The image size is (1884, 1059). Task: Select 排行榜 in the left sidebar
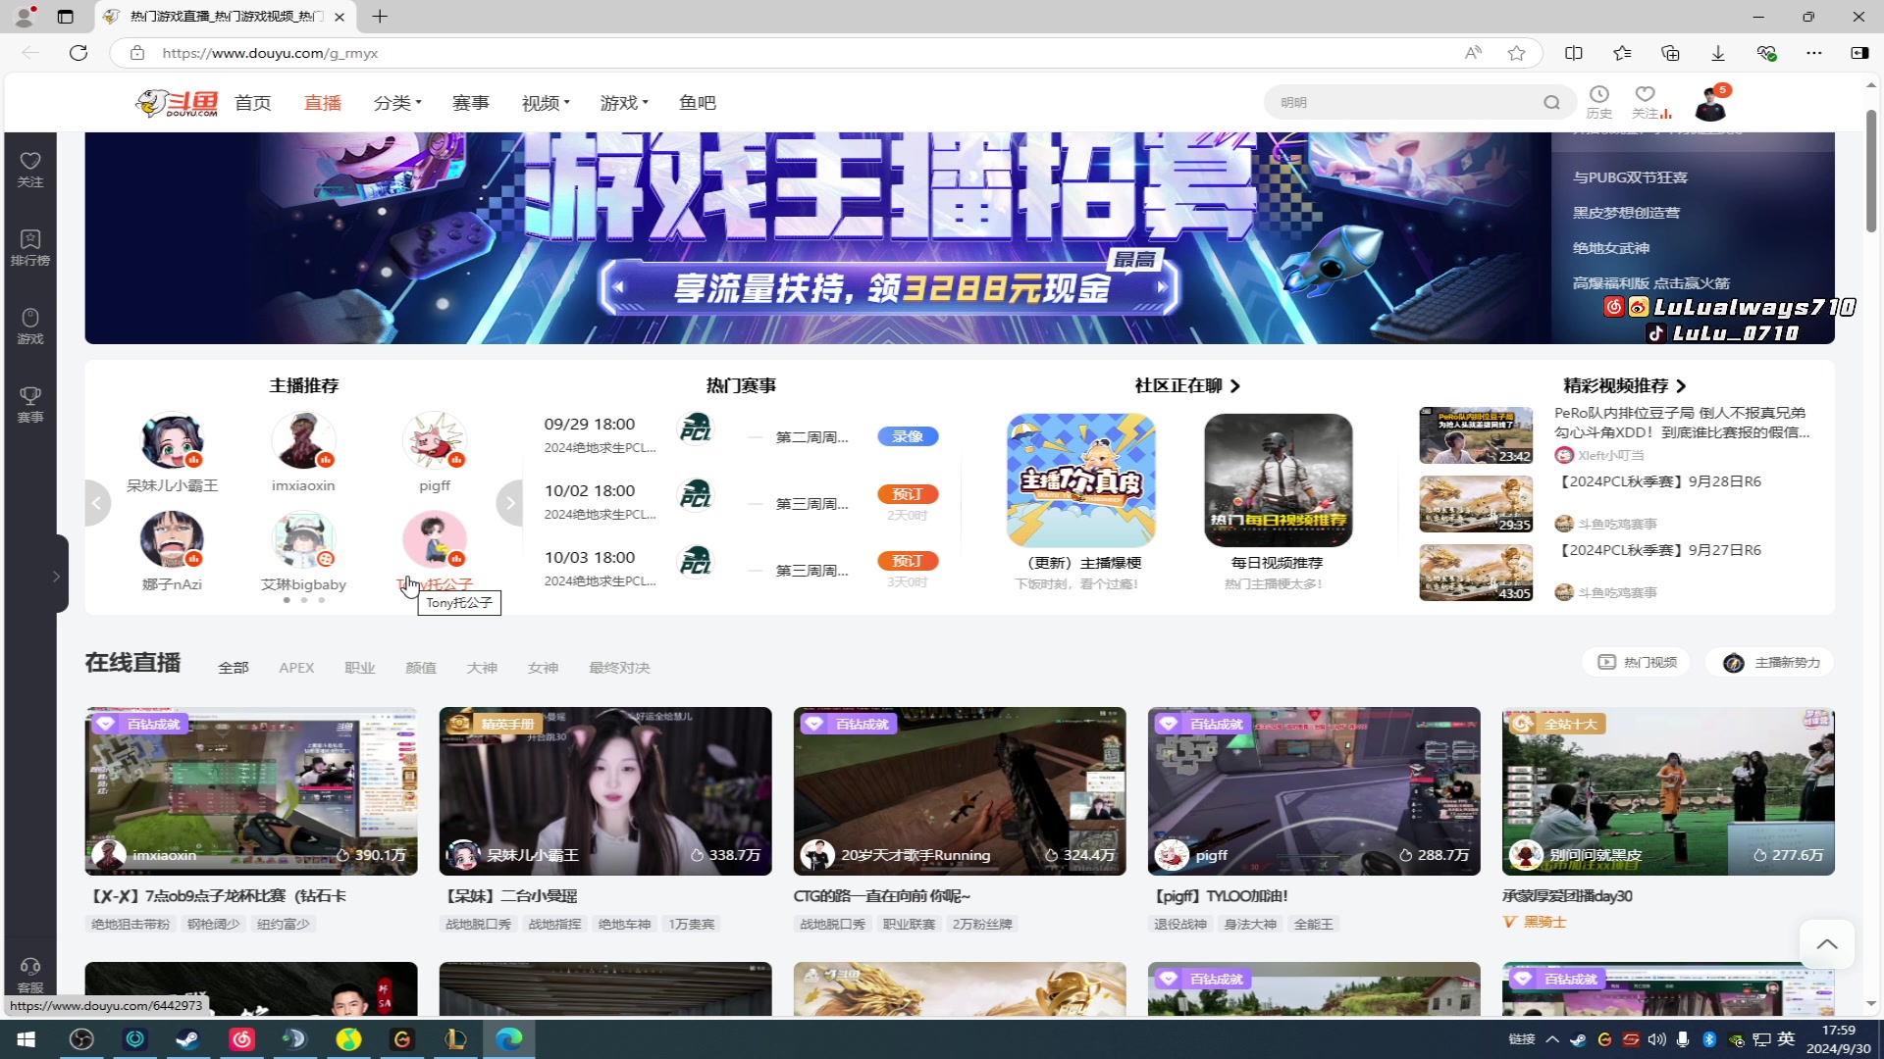pyautogui.click(x=30, y=247)
